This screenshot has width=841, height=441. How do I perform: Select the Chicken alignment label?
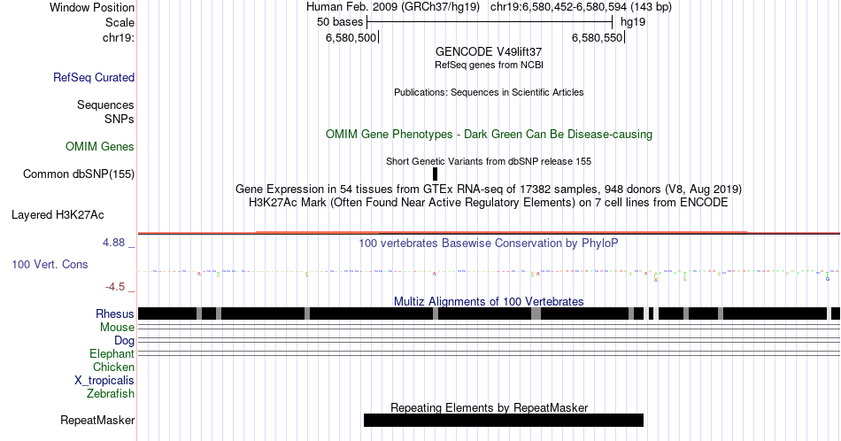click(x=113, y=367)
